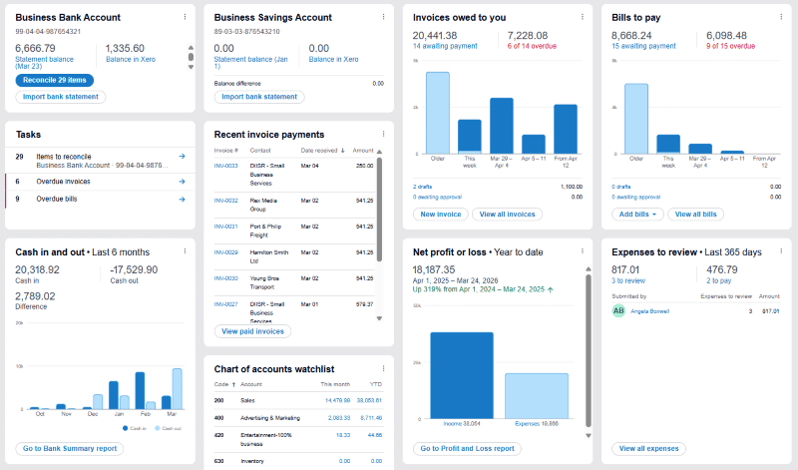Viewport: 798px width, 470px height.
Task: Open Bills to pay options menu
Action: (x=781, y=17)
